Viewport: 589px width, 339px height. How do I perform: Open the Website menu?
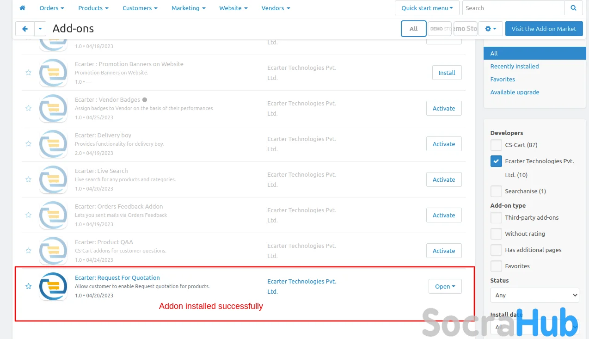coord(233,8)
